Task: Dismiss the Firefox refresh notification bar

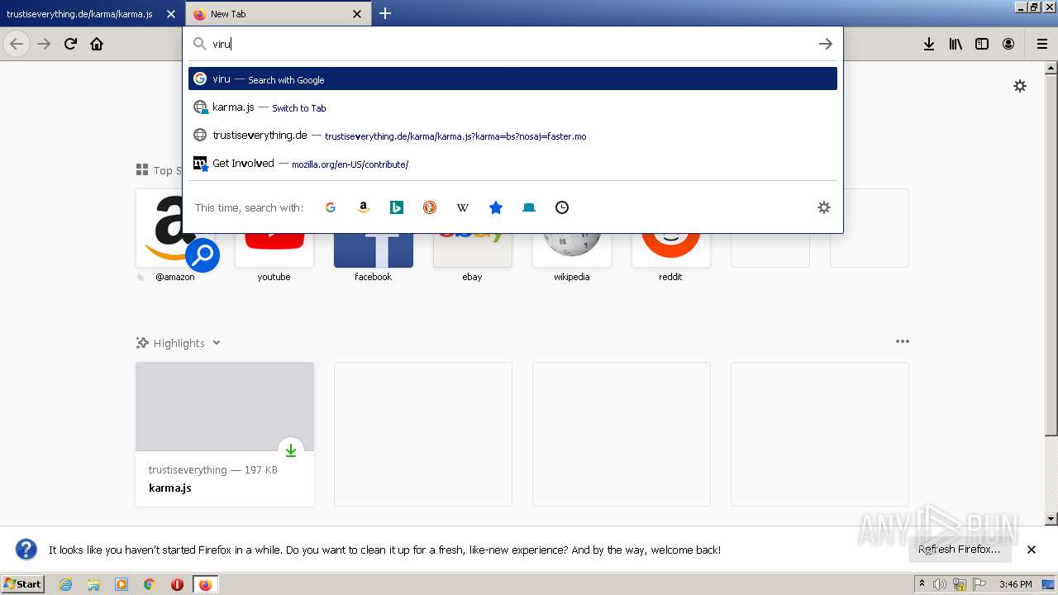Action: pyautogui.click(x=1032, y=550)
